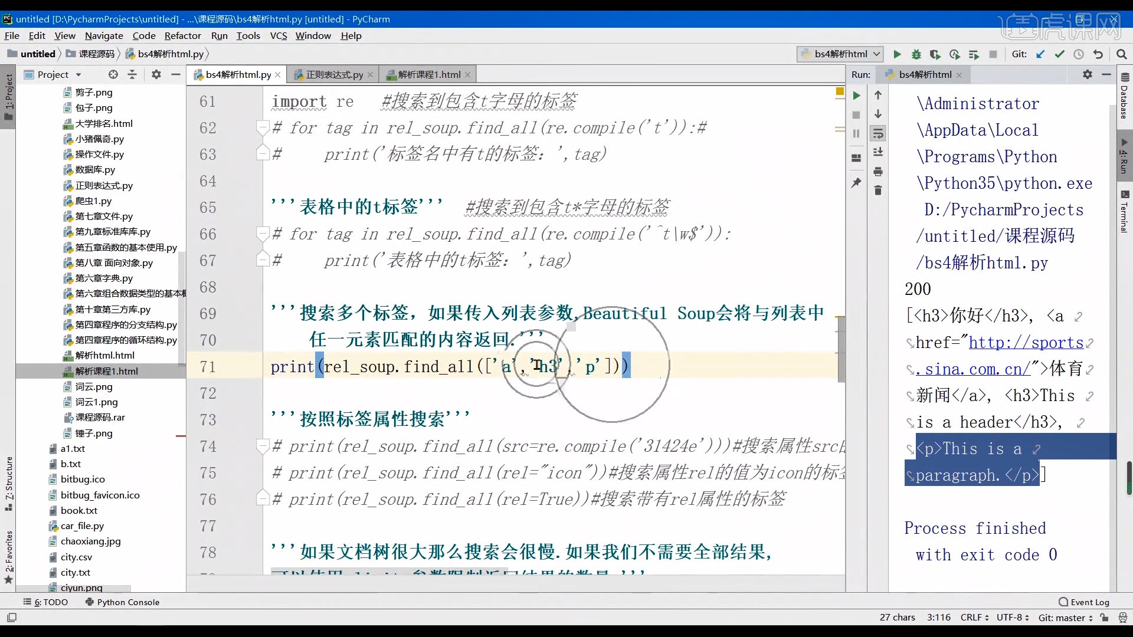
Task: Collapse the fold marker at line 62
Action: 262,127
